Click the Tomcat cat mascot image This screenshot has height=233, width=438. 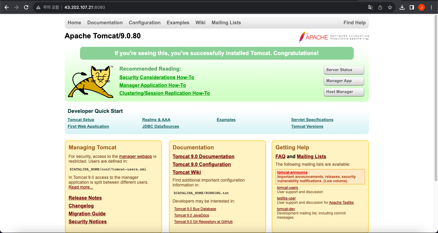(91, 82)
